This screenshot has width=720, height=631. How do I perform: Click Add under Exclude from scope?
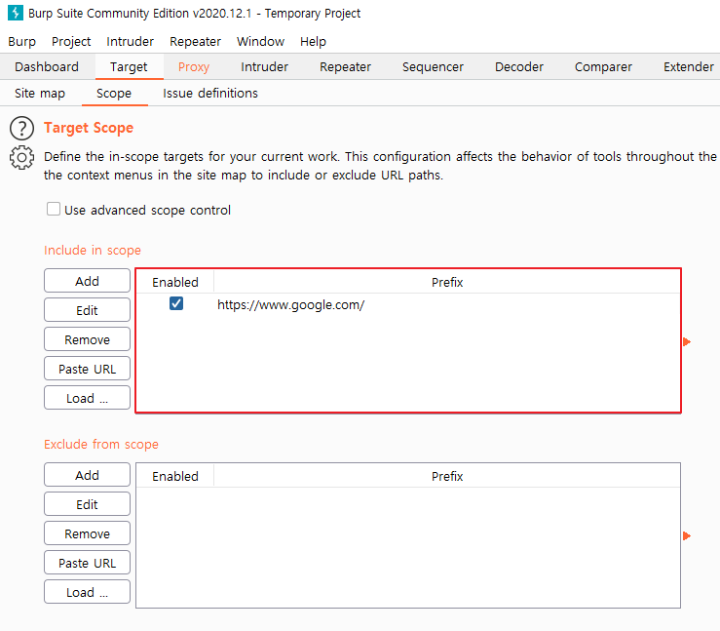(x=88, y=475)
